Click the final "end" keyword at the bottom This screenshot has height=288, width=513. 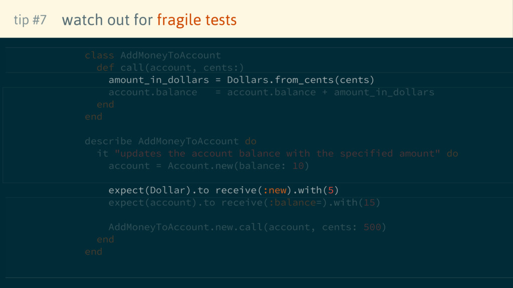[94, 251]
